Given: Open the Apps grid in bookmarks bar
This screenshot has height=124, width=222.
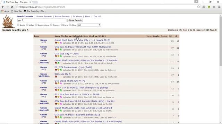Looking at the screenshot, I should coord(5,11).
